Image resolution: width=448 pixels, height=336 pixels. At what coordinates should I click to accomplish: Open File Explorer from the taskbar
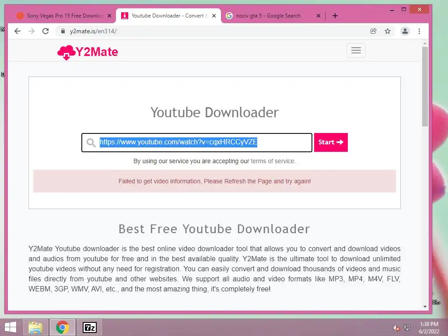tap(35, 327)
